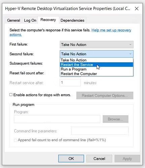
Task: Select the Recovery tab
Action: click(48, 20)
